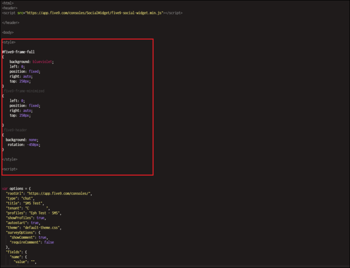Click the "showProfiles": true line

tap(26, 218)
